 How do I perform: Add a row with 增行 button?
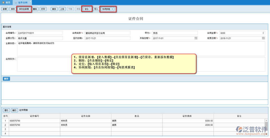coord(6,110)
